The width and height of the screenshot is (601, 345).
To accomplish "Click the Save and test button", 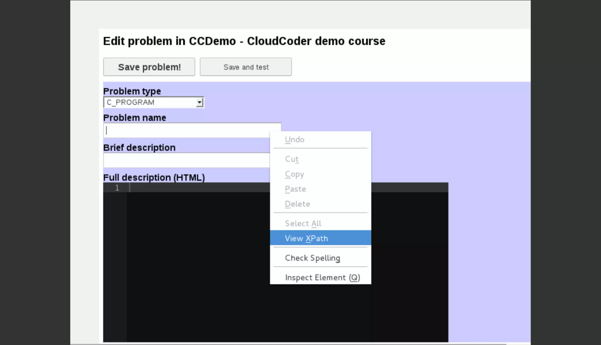I will [246, 67].
